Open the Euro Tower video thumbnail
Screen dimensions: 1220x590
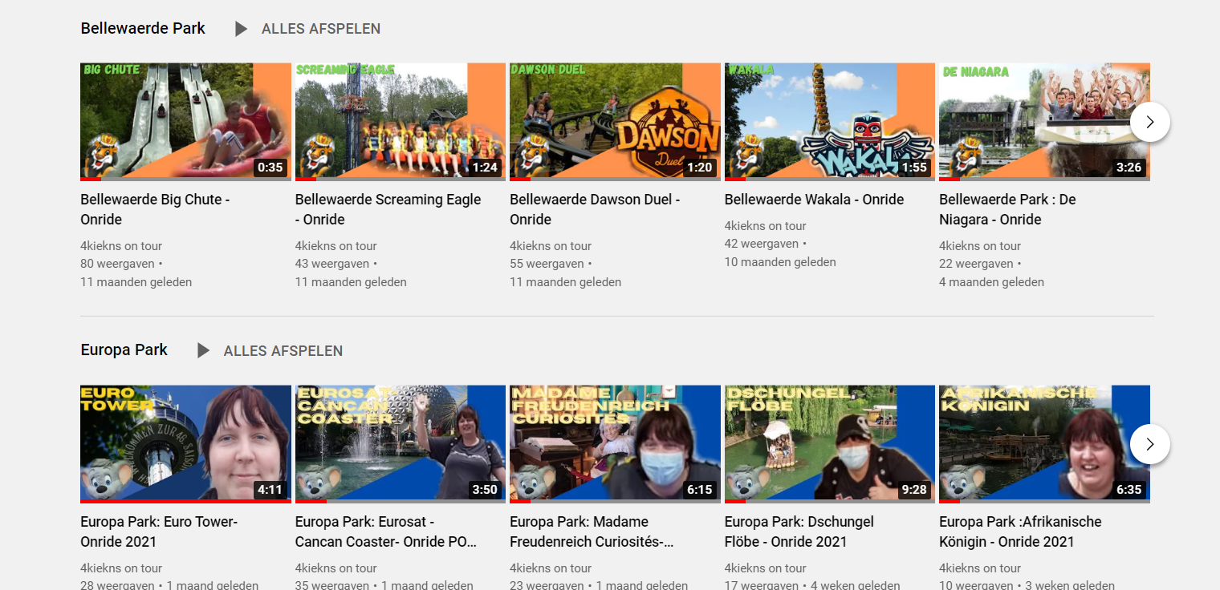point(185,444)
